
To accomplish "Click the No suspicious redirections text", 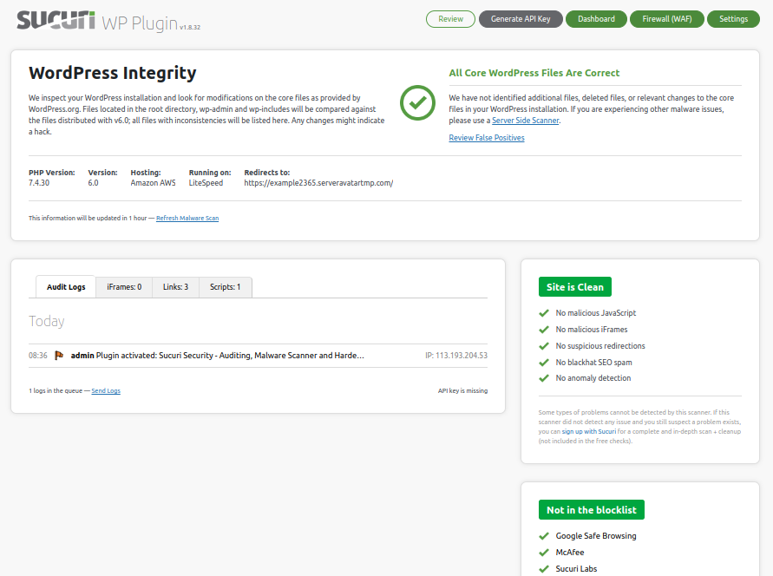I will 600,346.
